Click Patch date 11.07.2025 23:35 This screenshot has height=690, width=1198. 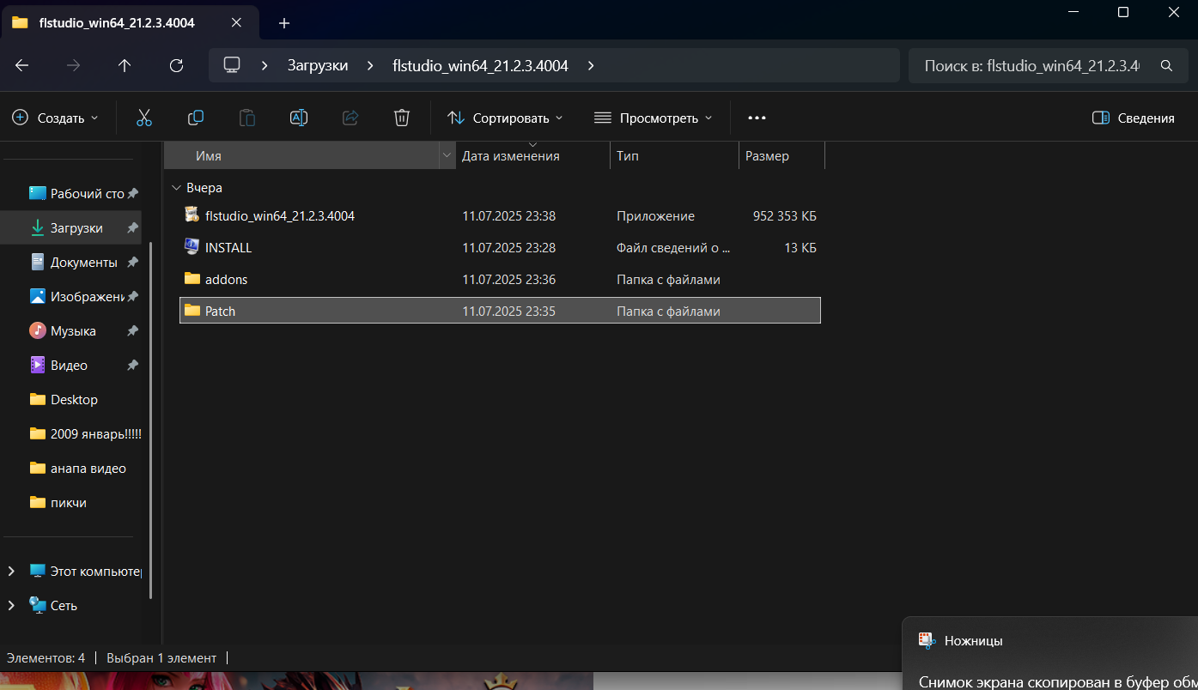tap(508, 312)
